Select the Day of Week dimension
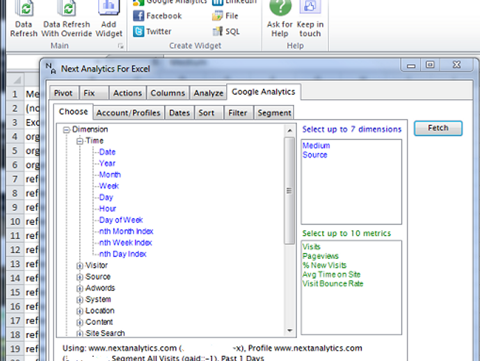 click(121, 220)
